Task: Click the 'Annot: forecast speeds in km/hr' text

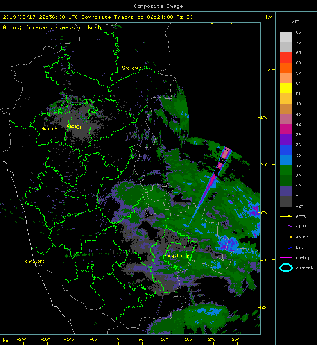Action: pos(54,27)
